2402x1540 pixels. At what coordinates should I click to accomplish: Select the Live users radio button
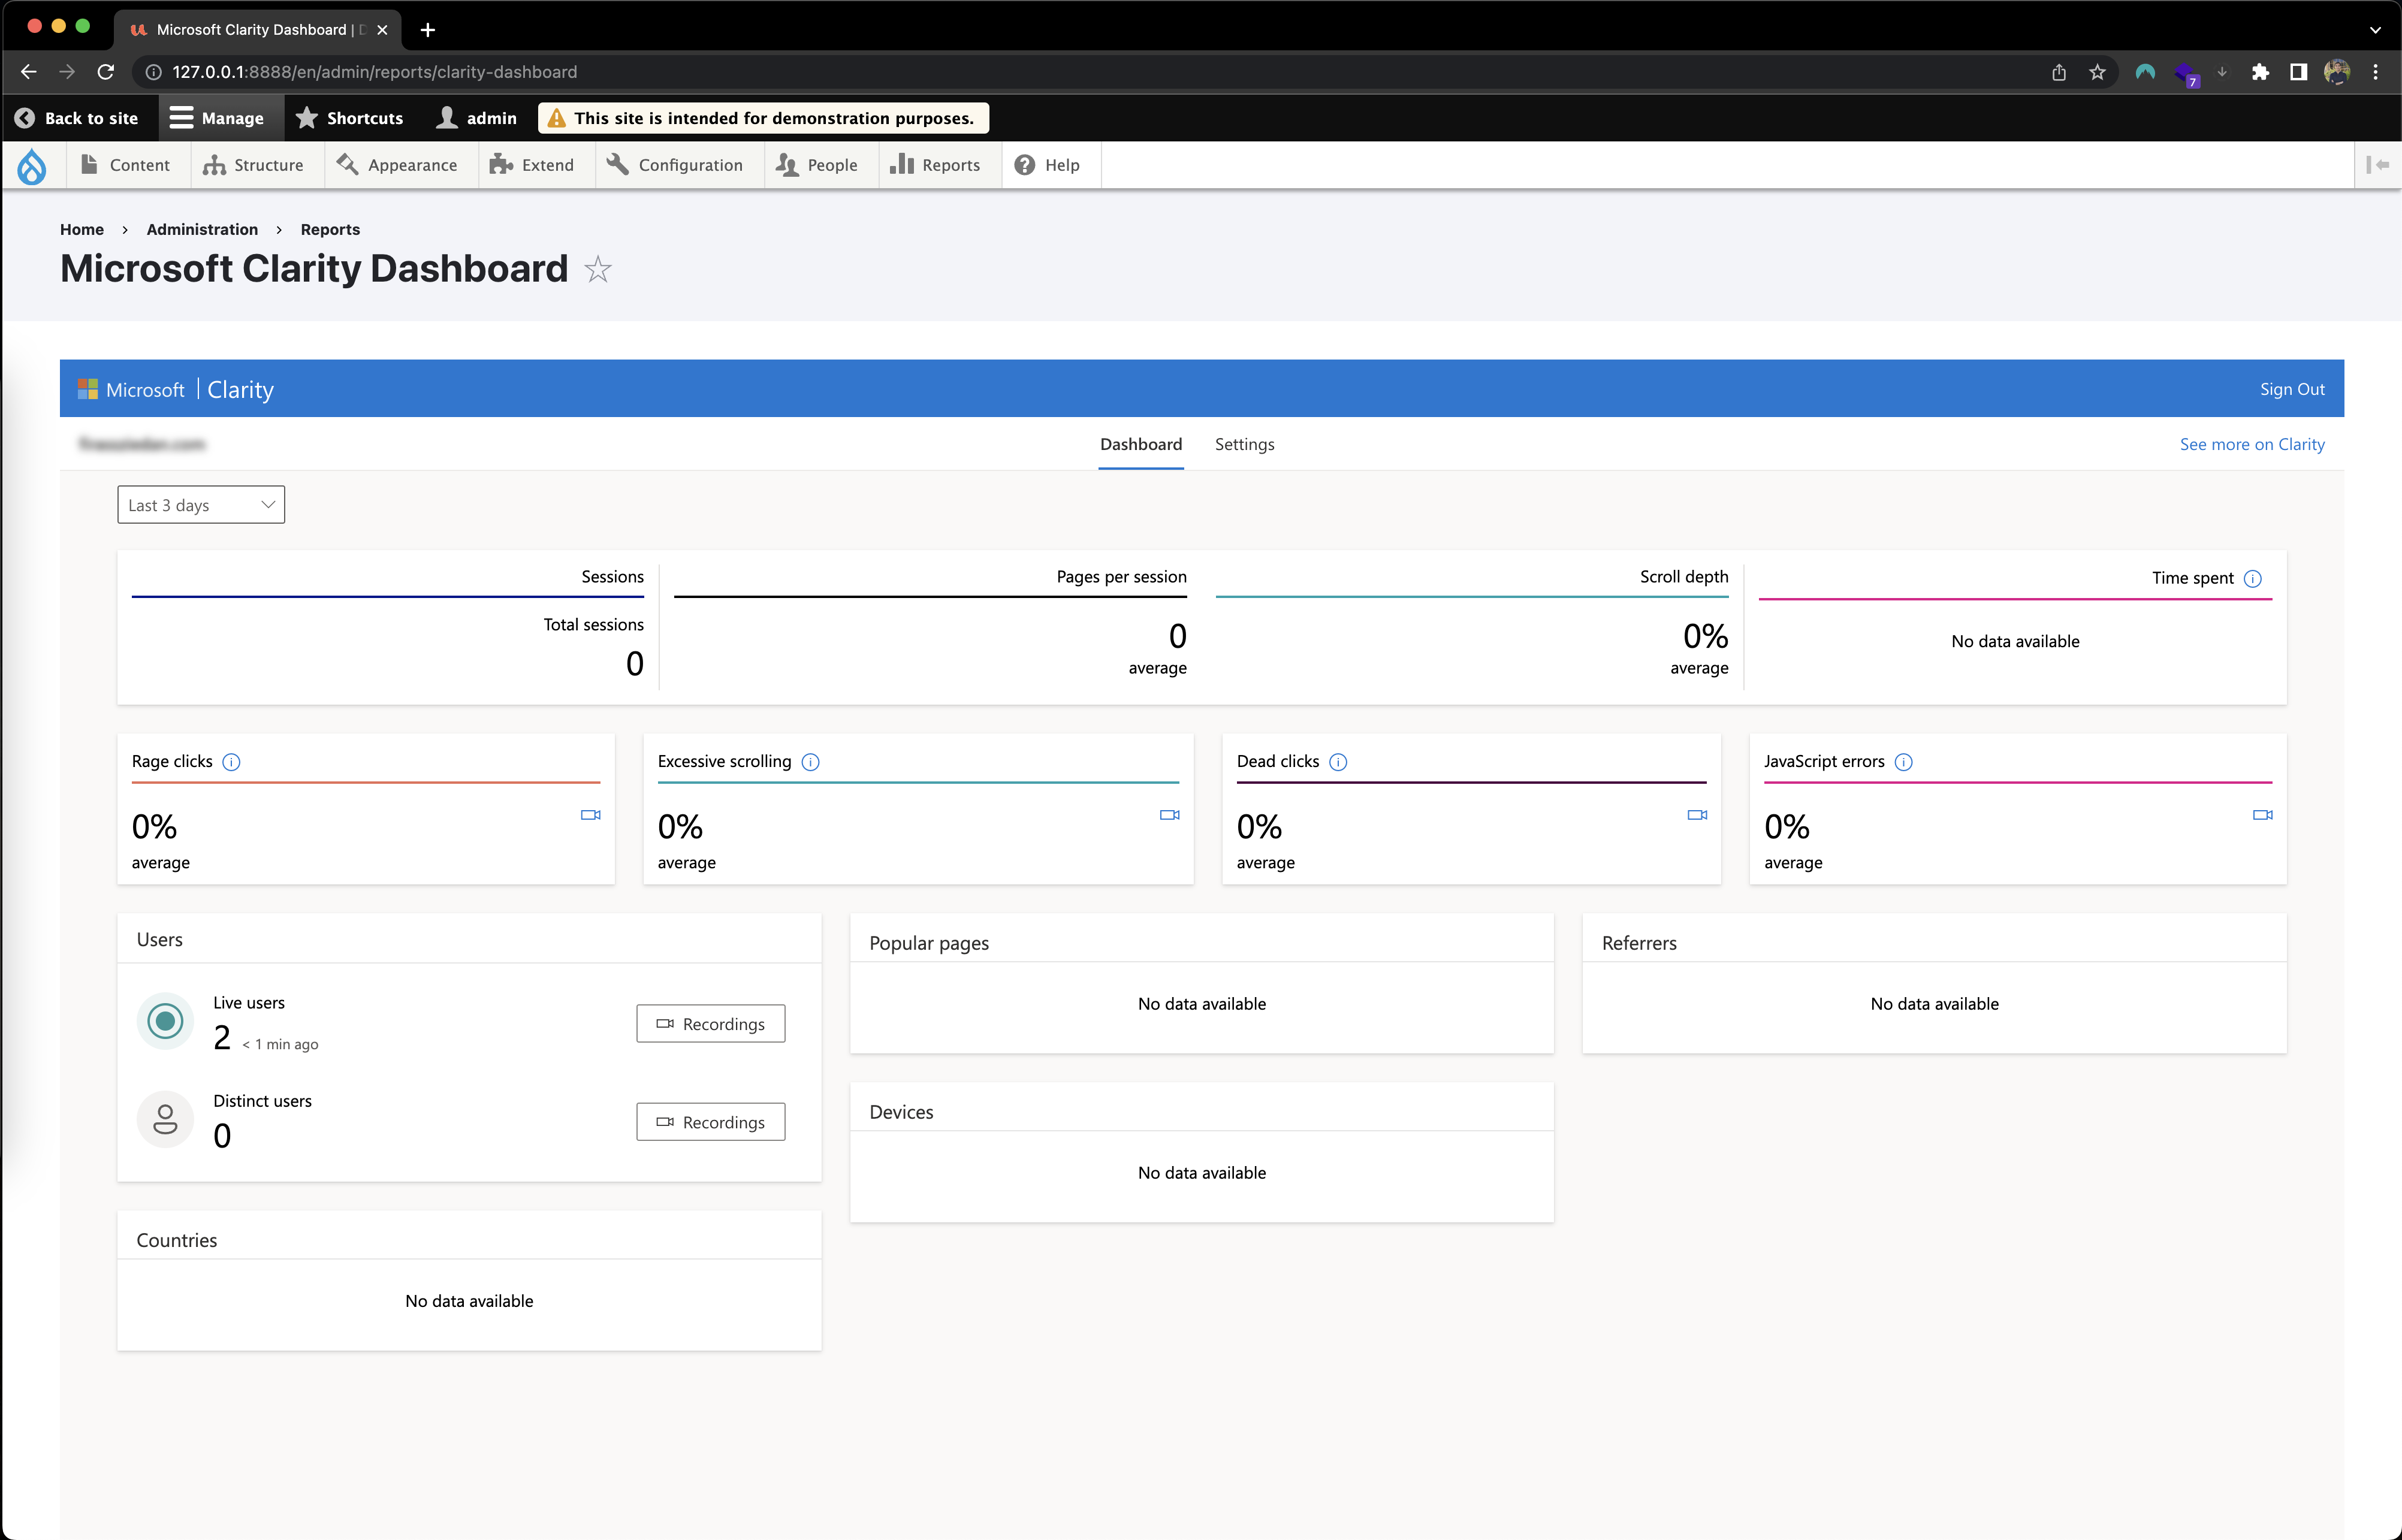click(165, 1021)
